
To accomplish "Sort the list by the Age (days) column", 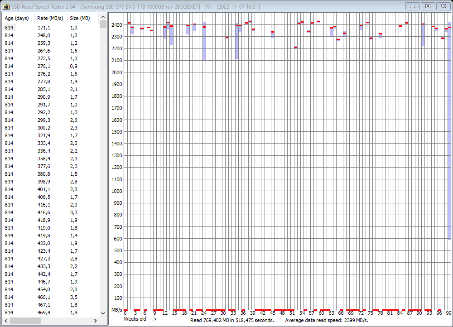I will [17, 18].
